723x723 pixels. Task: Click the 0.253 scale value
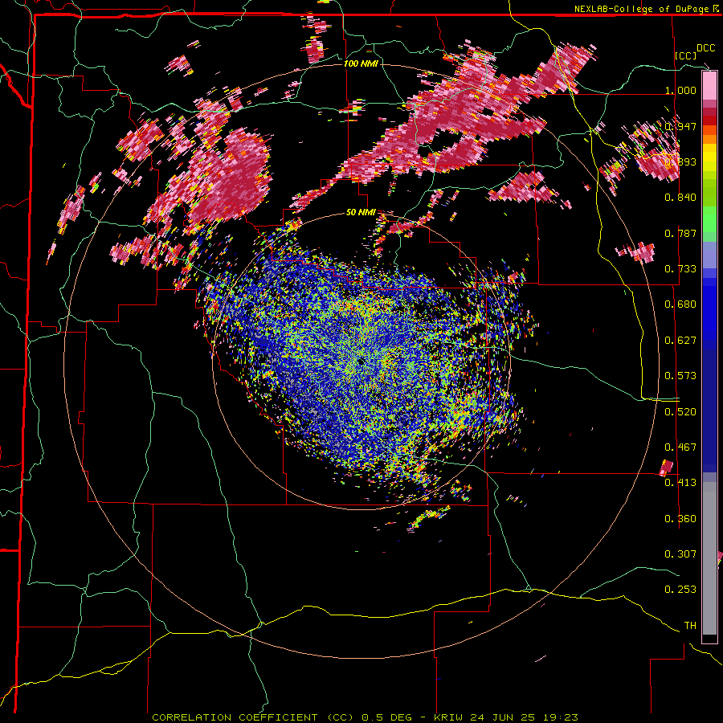pos(680,590)
